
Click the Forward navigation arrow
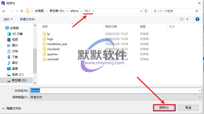pos(11,11)
